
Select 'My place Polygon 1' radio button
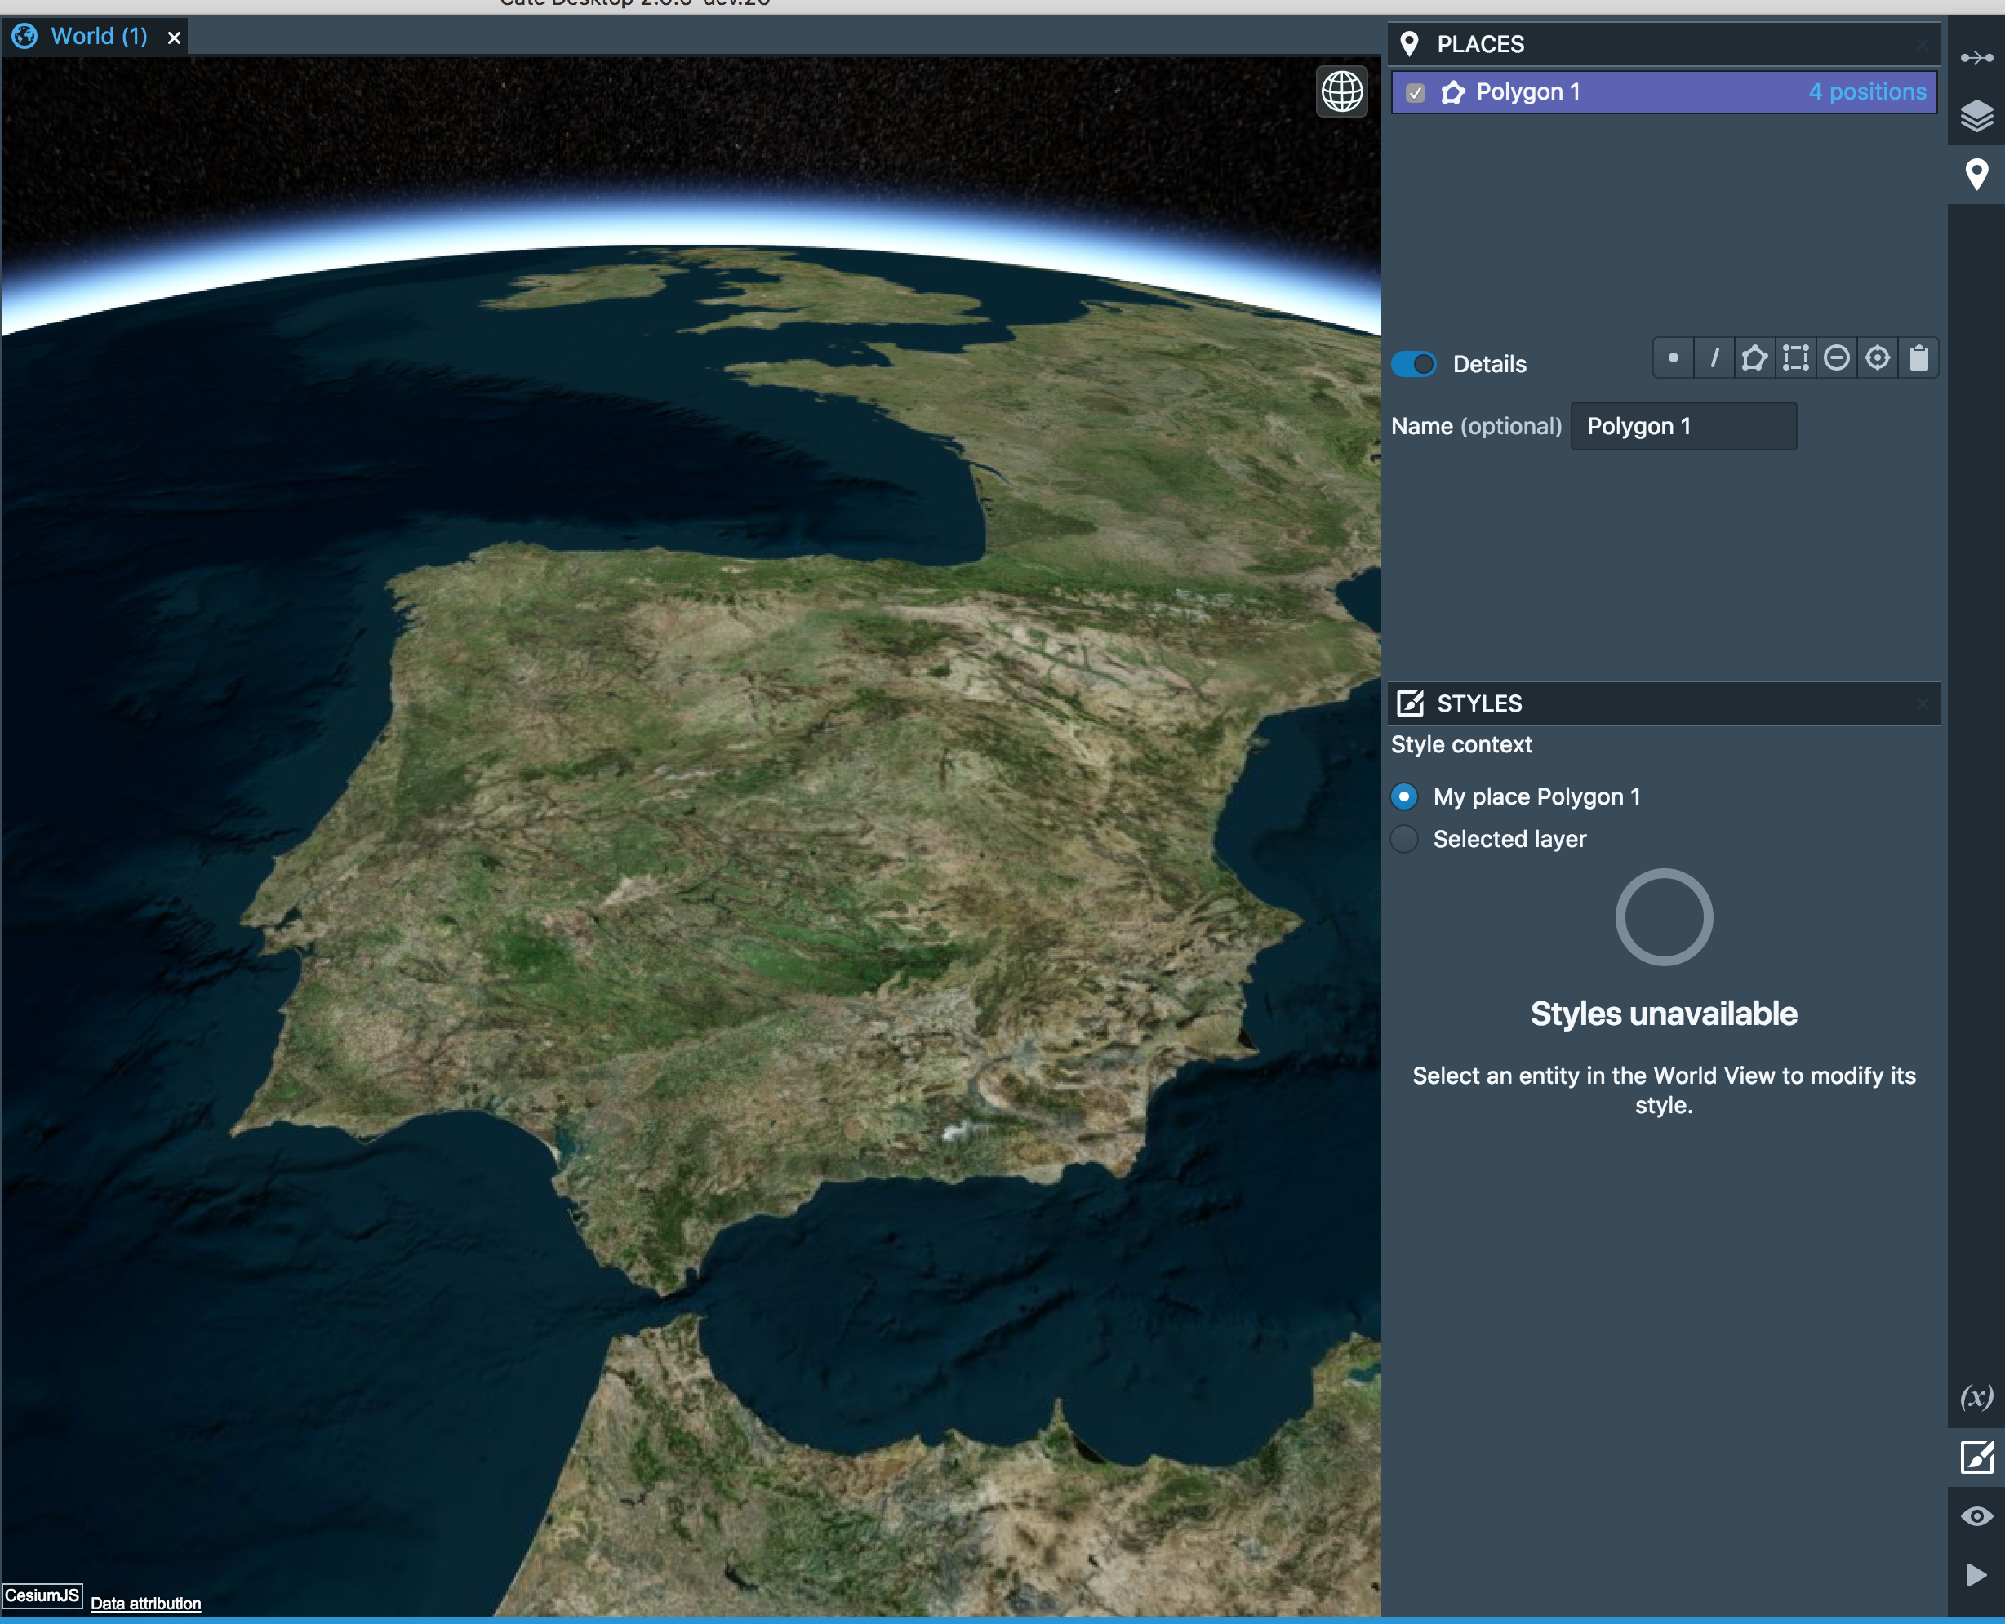click(x=1404, y=797)
